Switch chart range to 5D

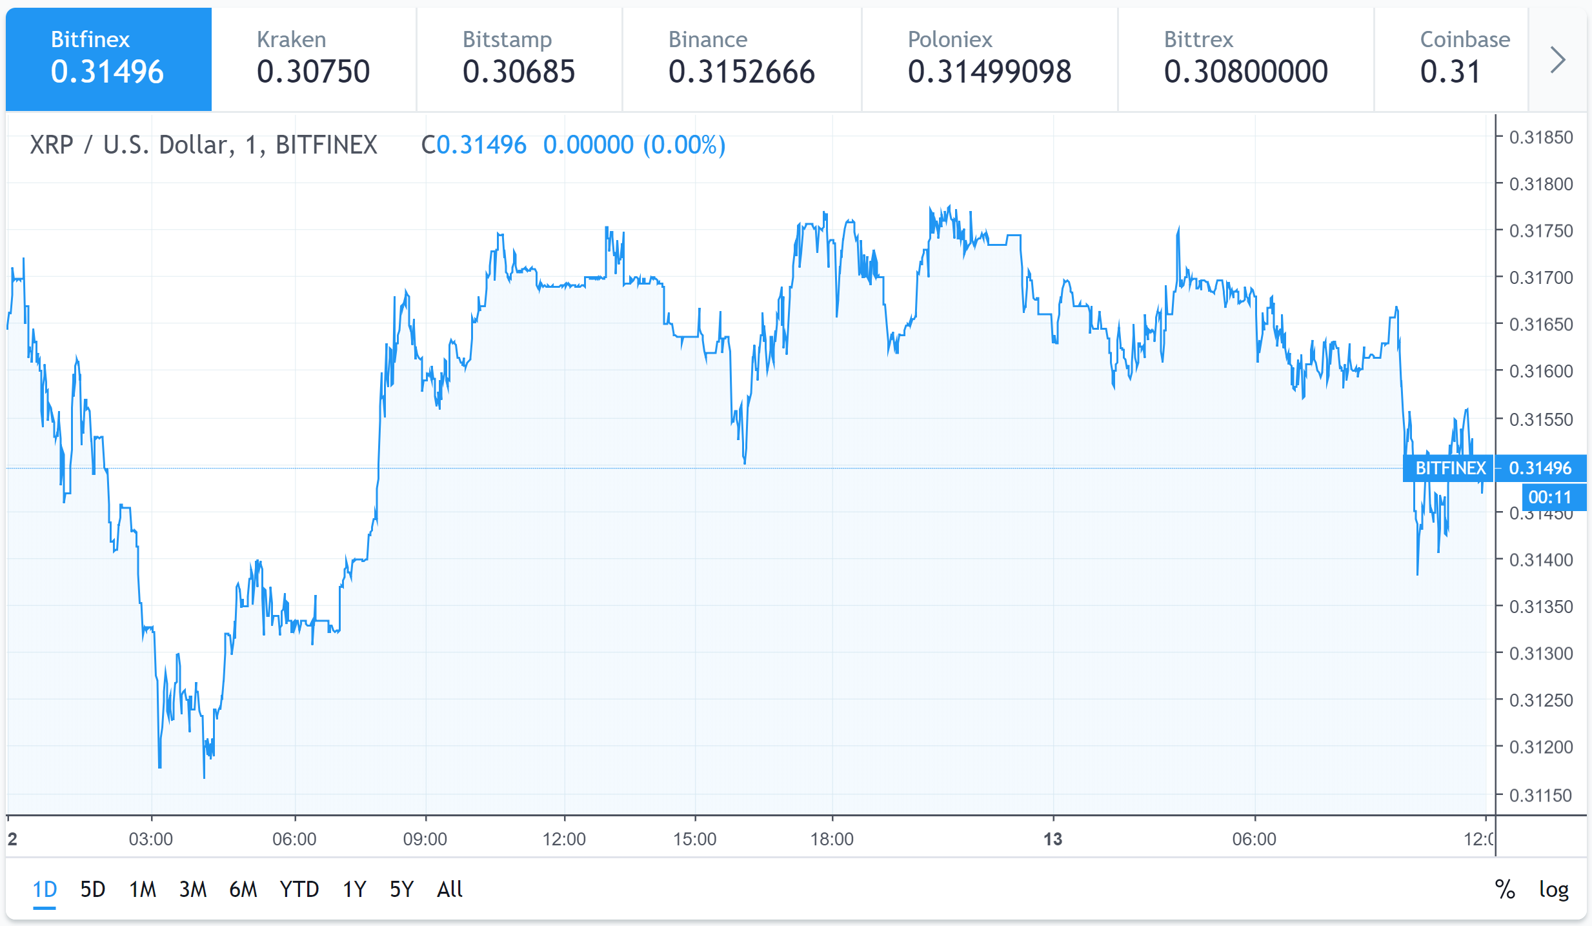92,889
